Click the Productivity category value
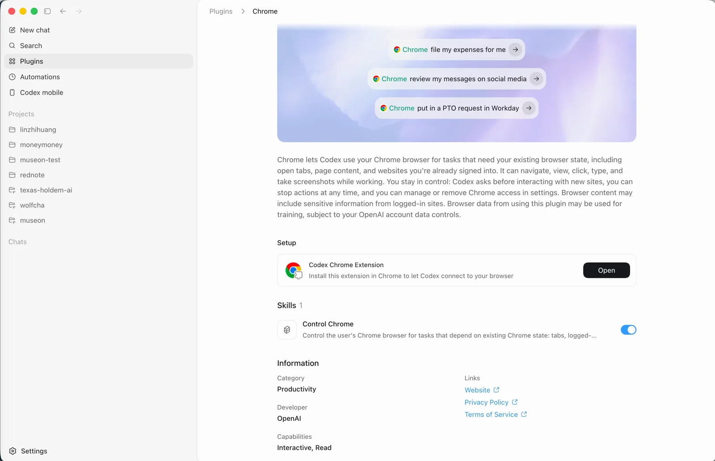The image size is (715, 461). (297, 389)
